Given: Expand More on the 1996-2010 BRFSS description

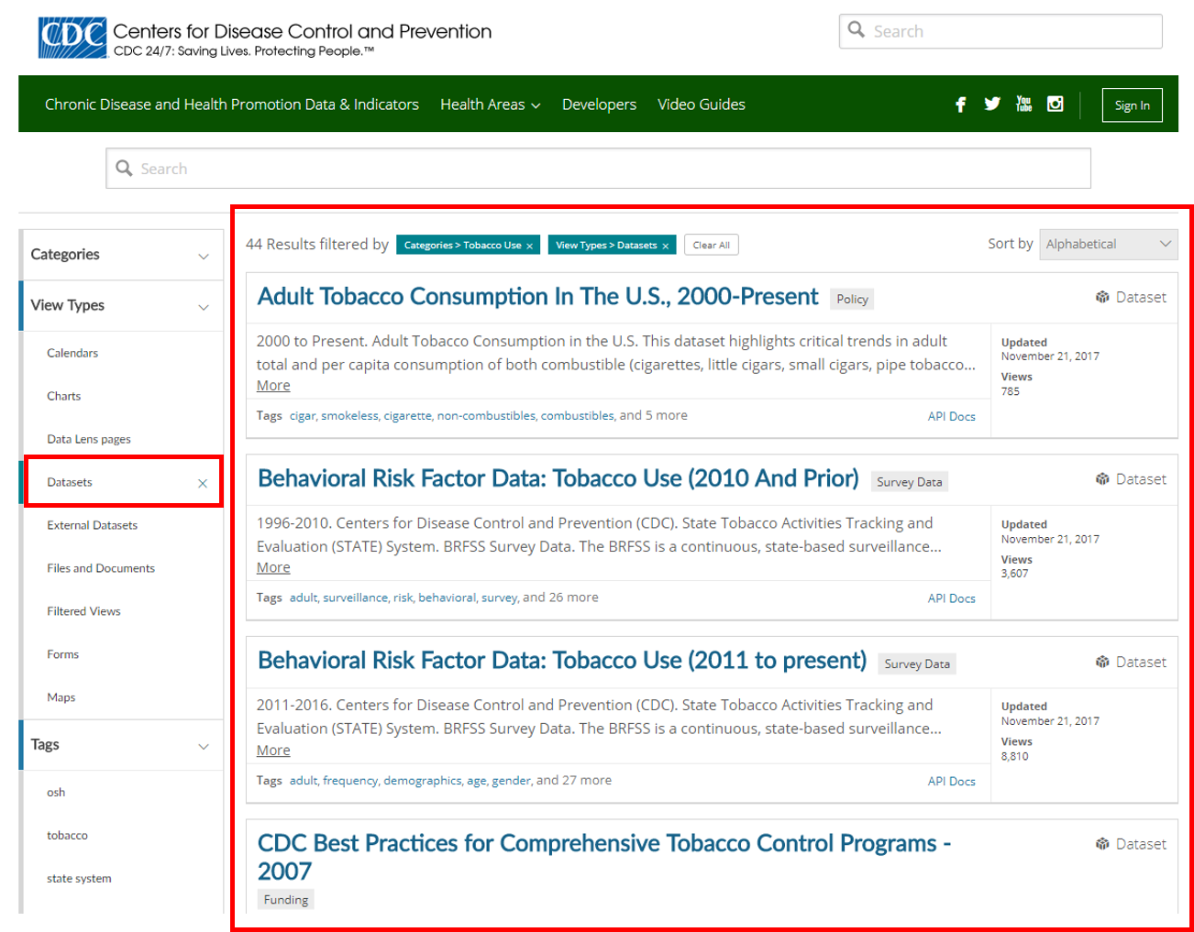Looking at the screenshot, I should (x=273, y=567).
